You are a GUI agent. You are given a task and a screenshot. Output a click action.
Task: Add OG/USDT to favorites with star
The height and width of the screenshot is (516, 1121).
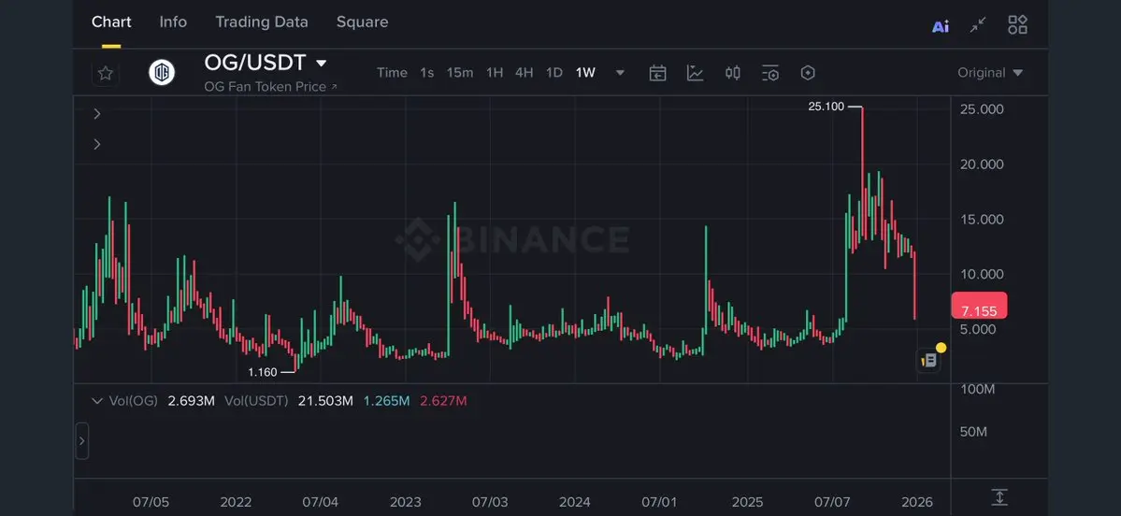pos(106,73)
